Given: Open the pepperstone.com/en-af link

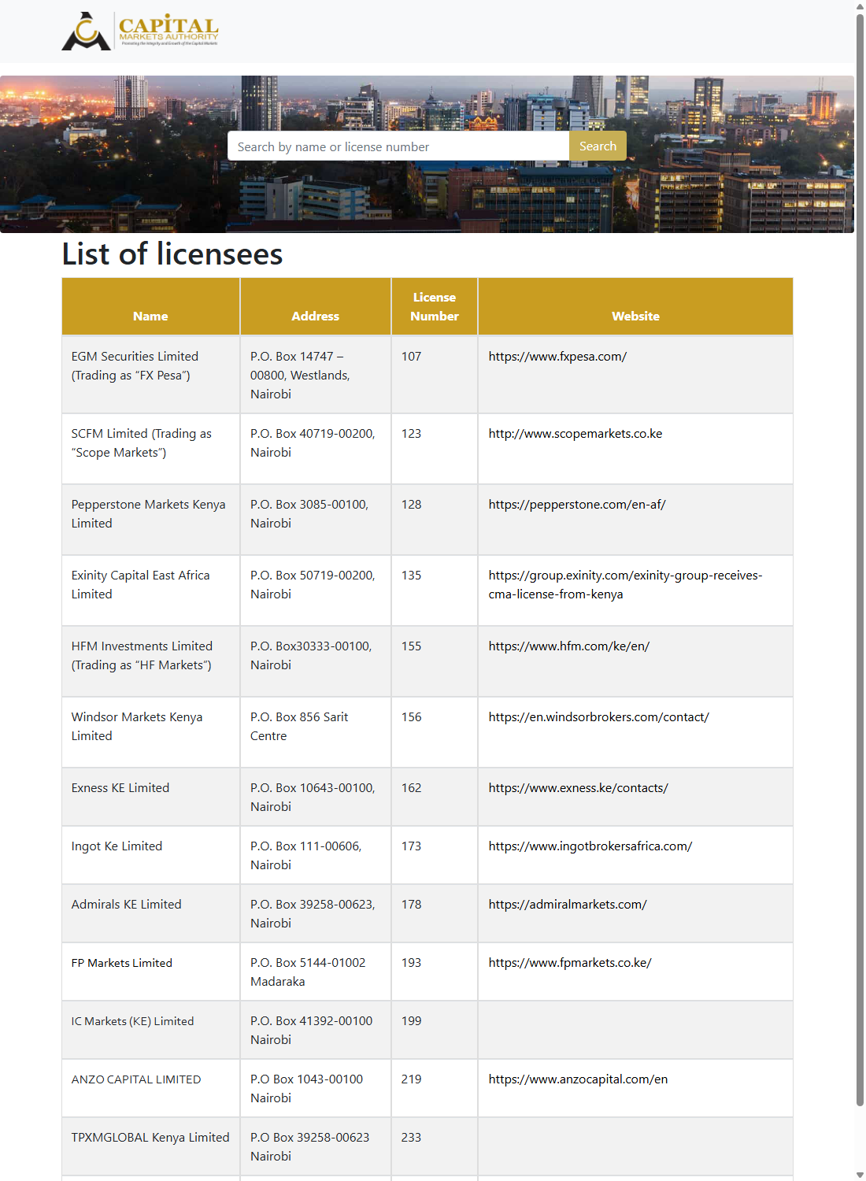Looking at the screenshot, I should point(577,505).
